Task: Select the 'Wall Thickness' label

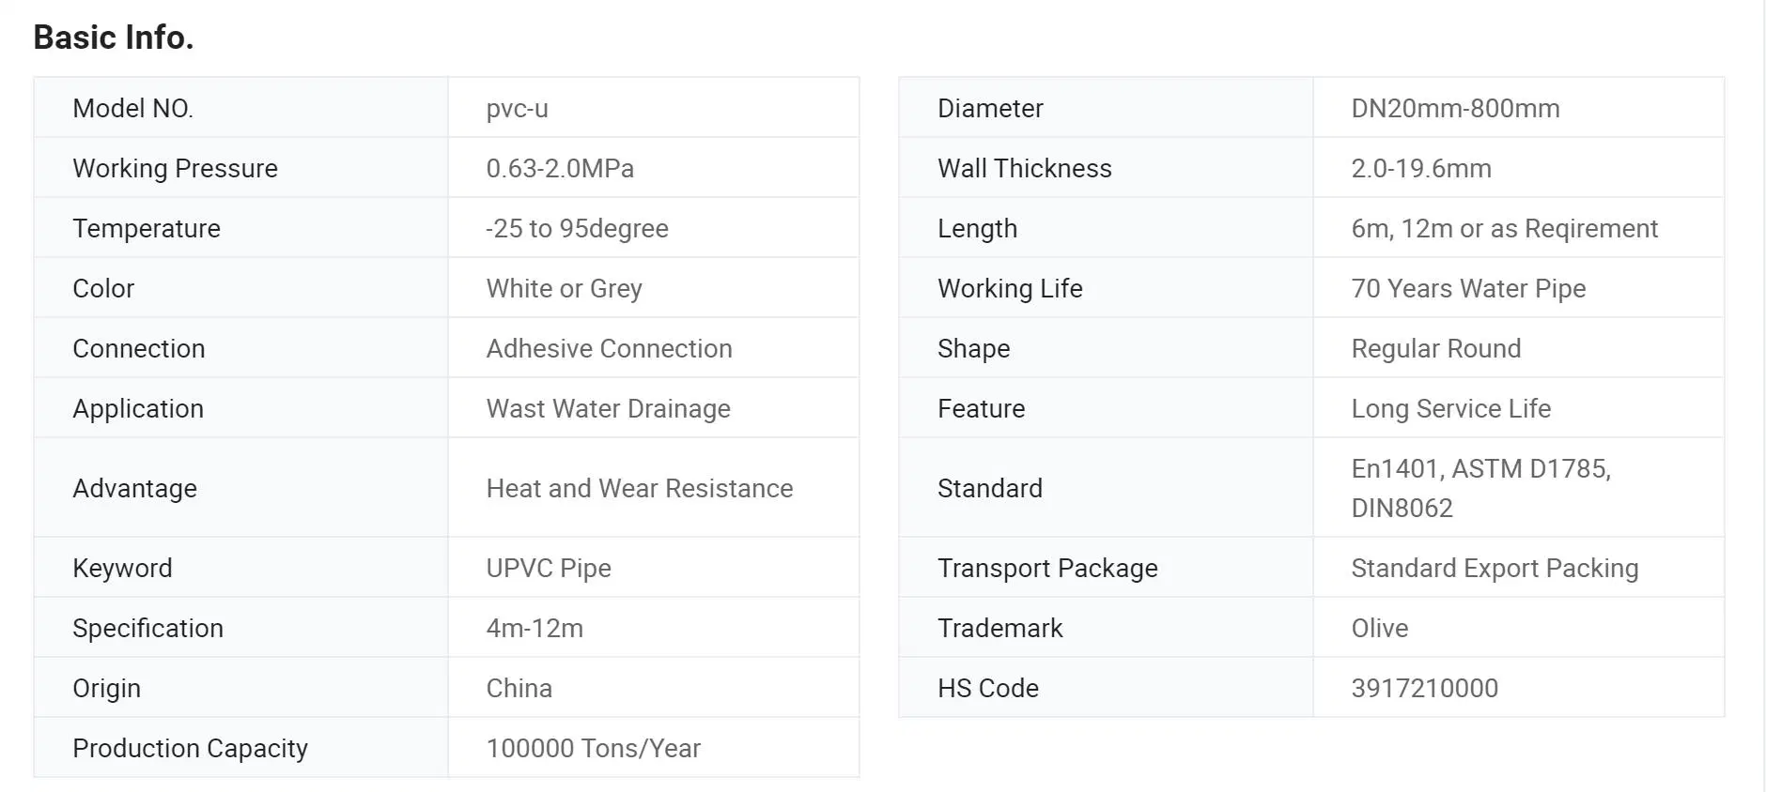Action: [1024, 168]
